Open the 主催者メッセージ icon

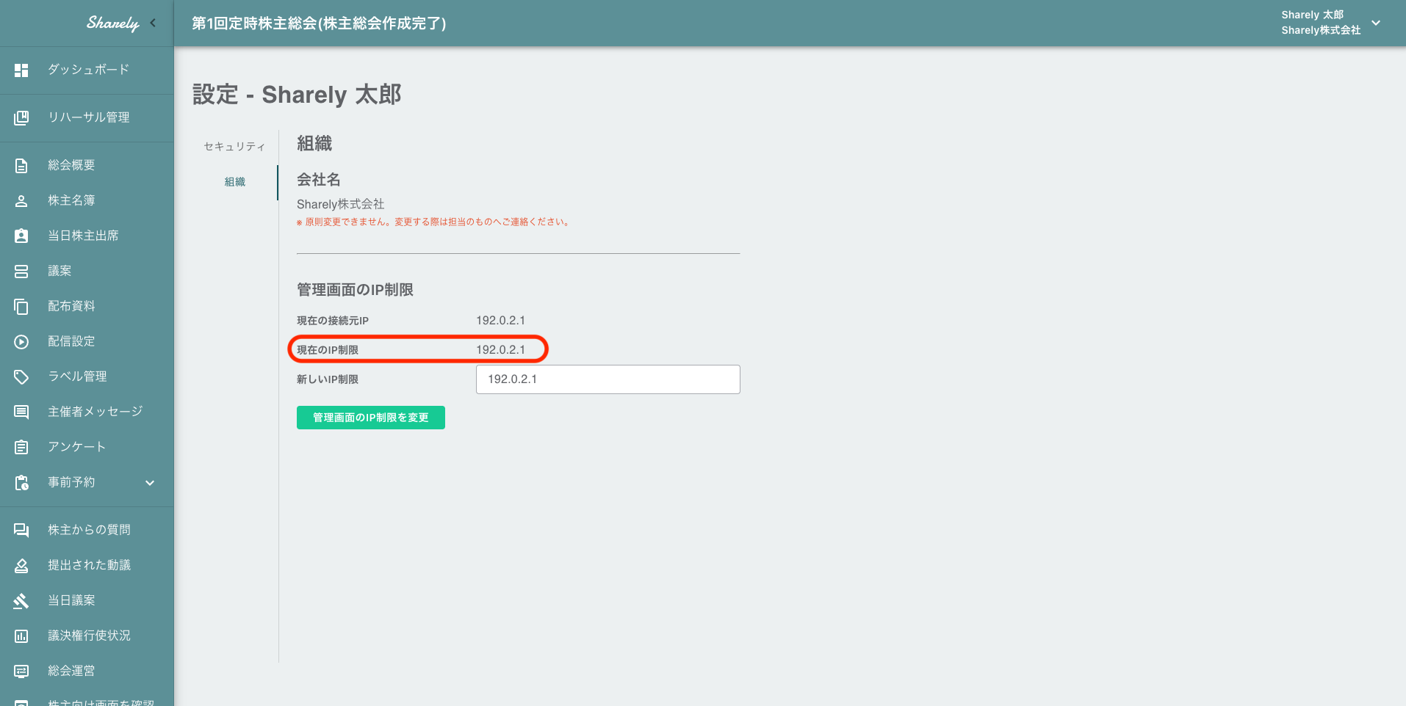coord(21,411)
